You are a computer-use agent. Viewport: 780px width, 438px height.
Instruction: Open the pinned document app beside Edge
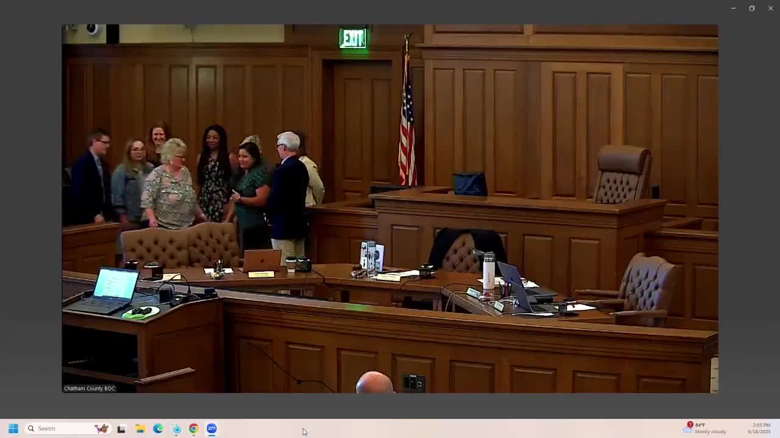[x=176, y=428]
